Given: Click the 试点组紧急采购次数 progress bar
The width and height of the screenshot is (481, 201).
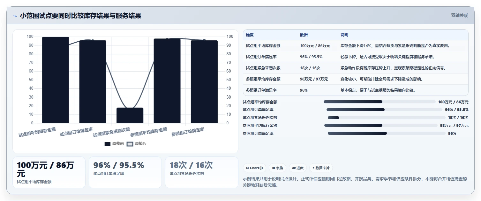Looking at the screenshot, I should tap(387, 118).
